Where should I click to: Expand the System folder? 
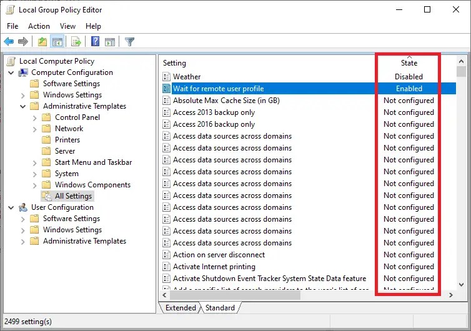tap(34, 174)
